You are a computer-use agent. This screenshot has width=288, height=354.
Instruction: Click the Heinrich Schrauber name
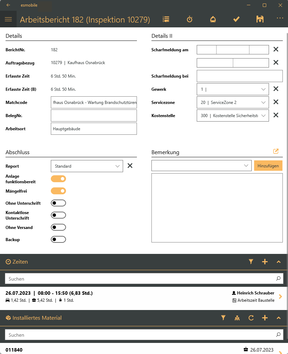(x=256, y=293)
